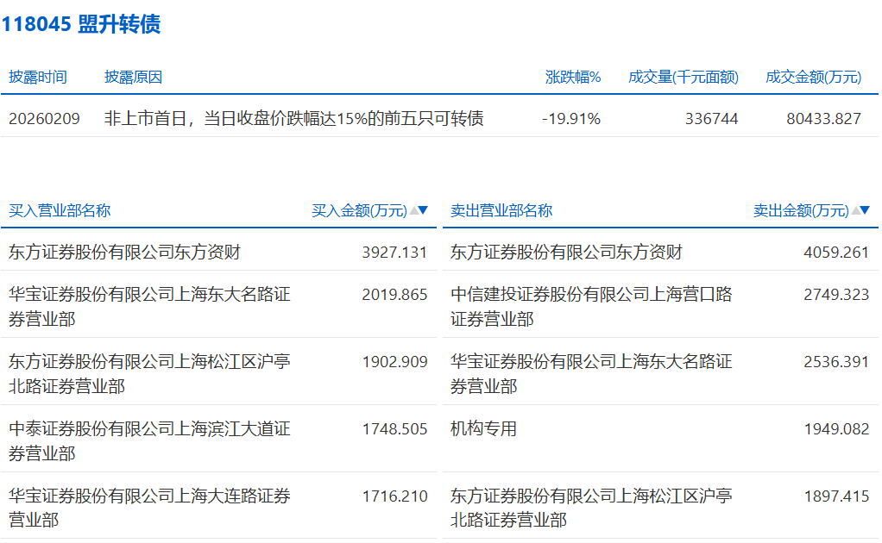
Task: Sort buy amount descending with blue down arrow
Action: pos(423,210)
